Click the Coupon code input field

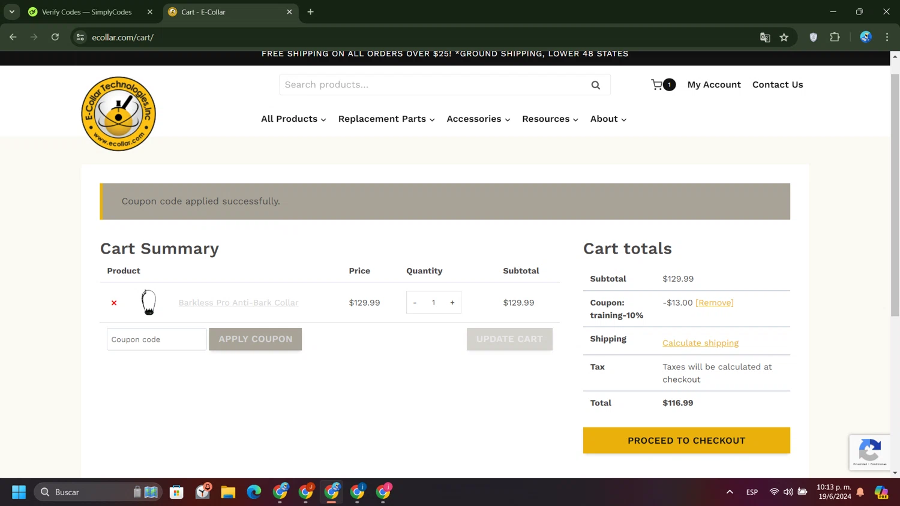point(157,339)
